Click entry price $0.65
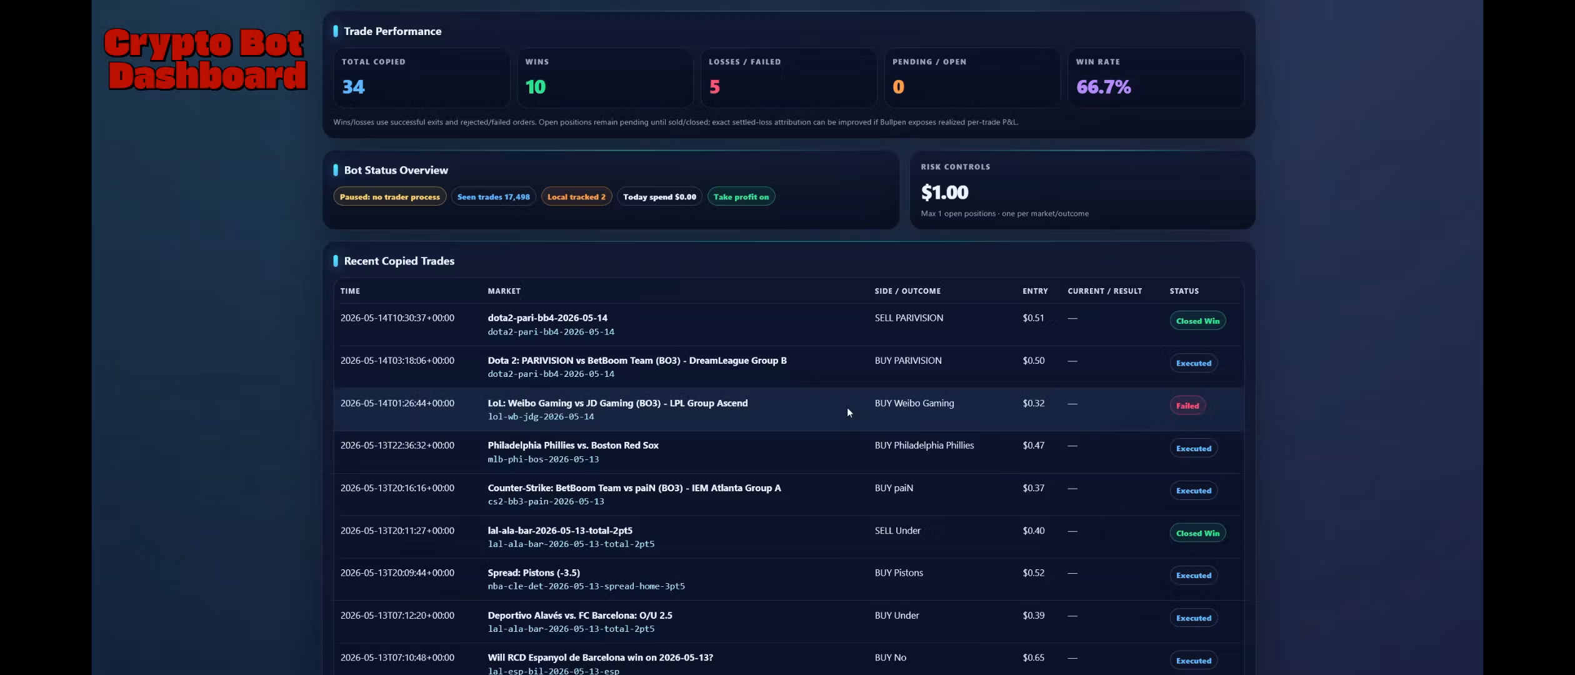Screen dimensions: 1575x675 click(x=1033, y=657)
